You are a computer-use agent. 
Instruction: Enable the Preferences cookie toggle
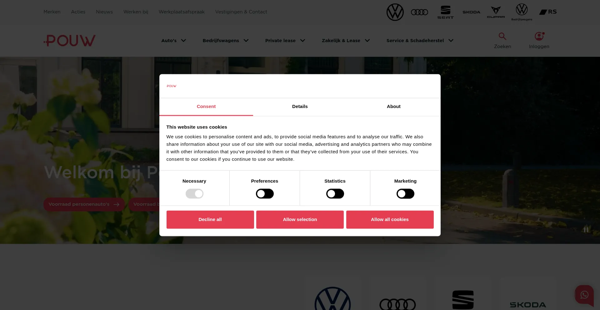tap(265, 194)
